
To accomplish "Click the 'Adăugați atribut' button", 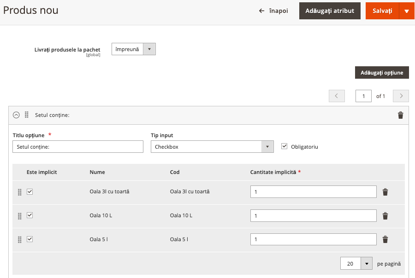I will [330, 11].
